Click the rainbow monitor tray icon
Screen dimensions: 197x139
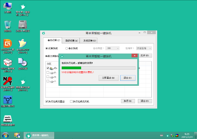[x=177, y=136]
